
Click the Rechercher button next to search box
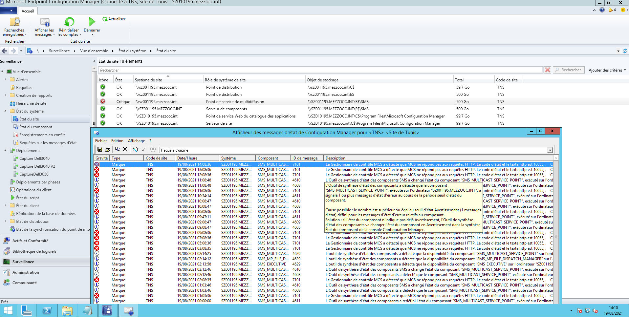pyautogui.click(x=569, y=70)
